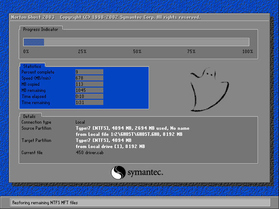Viewport: 279px width, 209px height.
Task: Click the Connection type label
Action: tap(36, 122)
